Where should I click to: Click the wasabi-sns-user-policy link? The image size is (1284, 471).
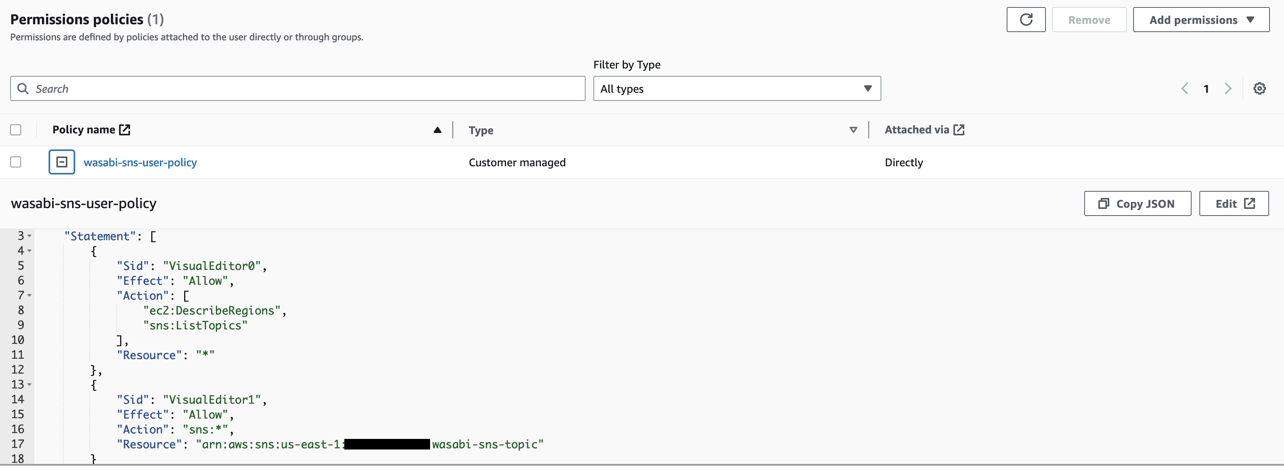(140, 161)
